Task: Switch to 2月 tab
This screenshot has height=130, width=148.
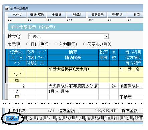Action: tap(33, 118)
